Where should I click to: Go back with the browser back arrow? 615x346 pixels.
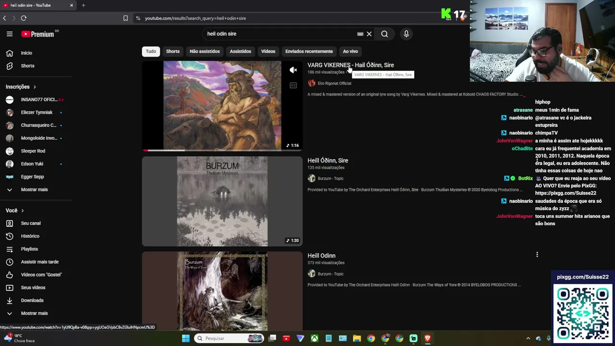(x=5, y=18)
